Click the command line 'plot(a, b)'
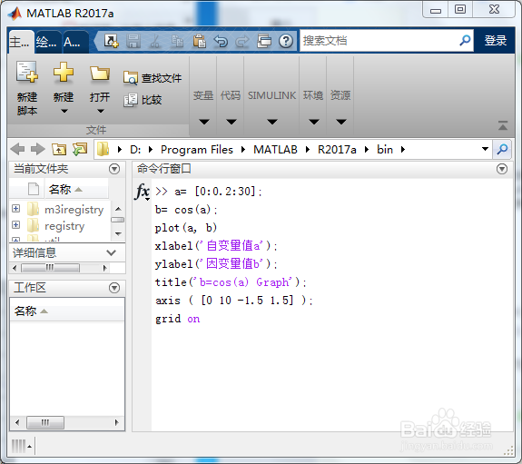 click(x=186, y=228)
